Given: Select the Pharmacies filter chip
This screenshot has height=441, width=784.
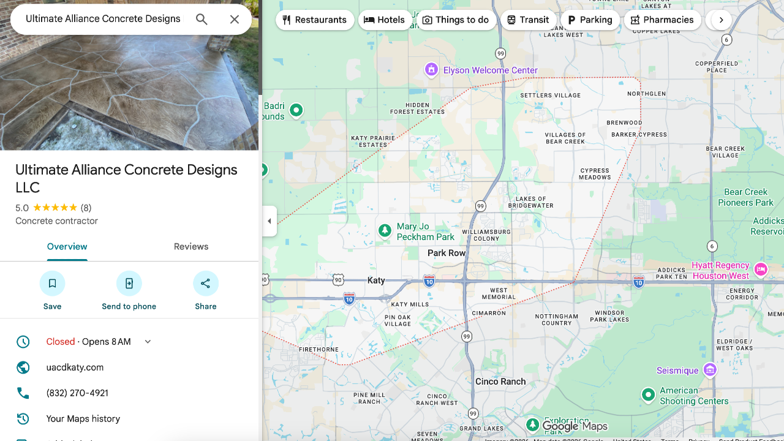Looking at the screenshot, I should (663, 20).
